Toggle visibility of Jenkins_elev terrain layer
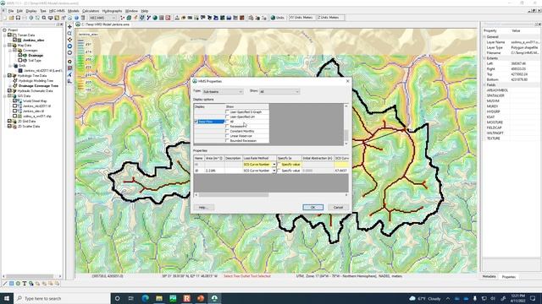 tap(15, 40)
